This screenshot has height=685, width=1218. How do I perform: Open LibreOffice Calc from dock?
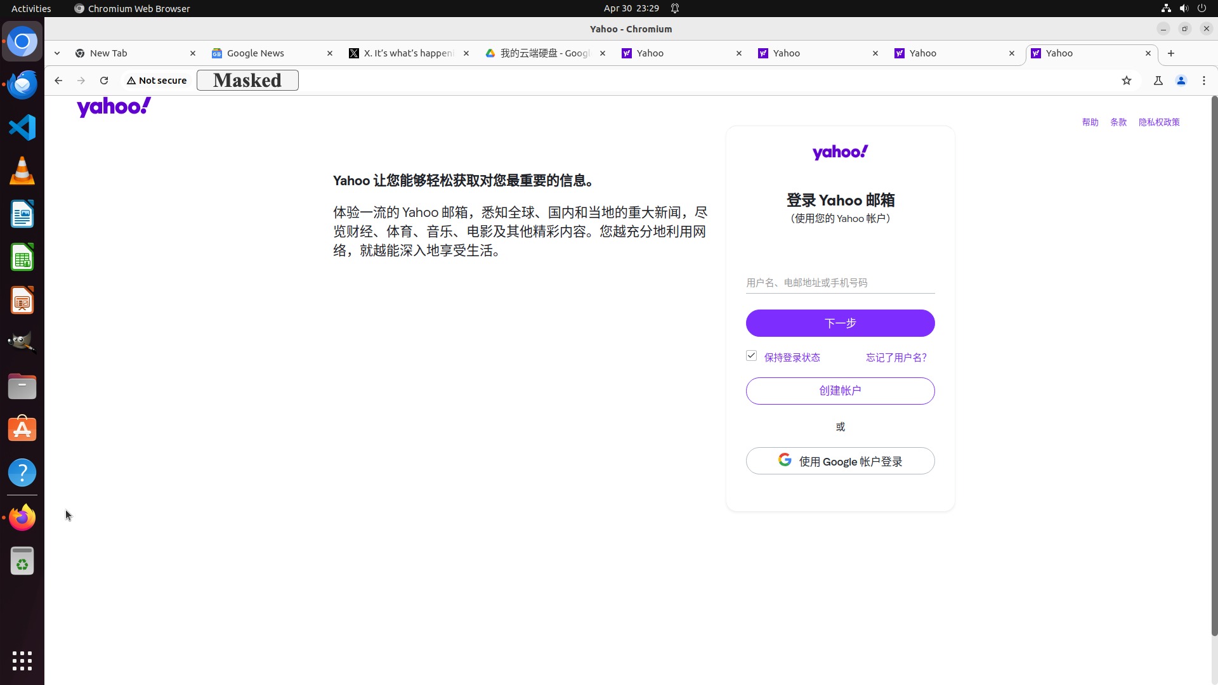tap(22, 257)
